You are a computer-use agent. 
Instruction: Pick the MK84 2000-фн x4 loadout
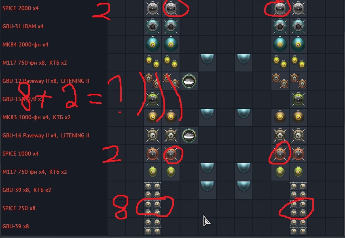point(25,44)
